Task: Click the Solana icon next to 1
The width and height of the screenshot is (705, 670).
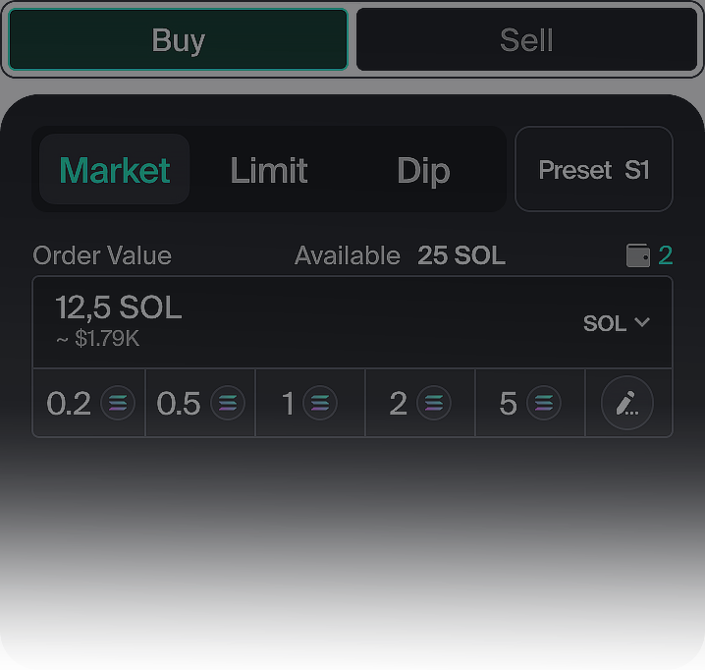Action: point(320,404)
